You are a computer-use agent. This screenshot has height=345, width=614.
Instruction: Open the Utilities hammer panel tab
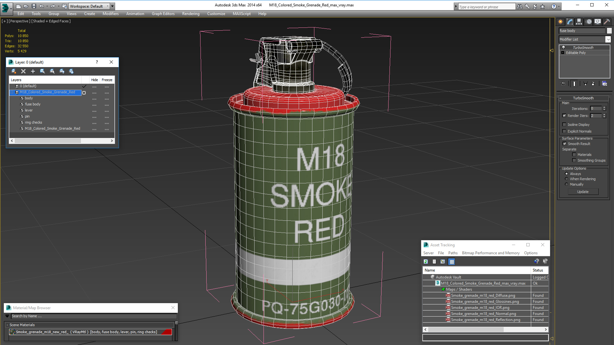pos(607,22)
